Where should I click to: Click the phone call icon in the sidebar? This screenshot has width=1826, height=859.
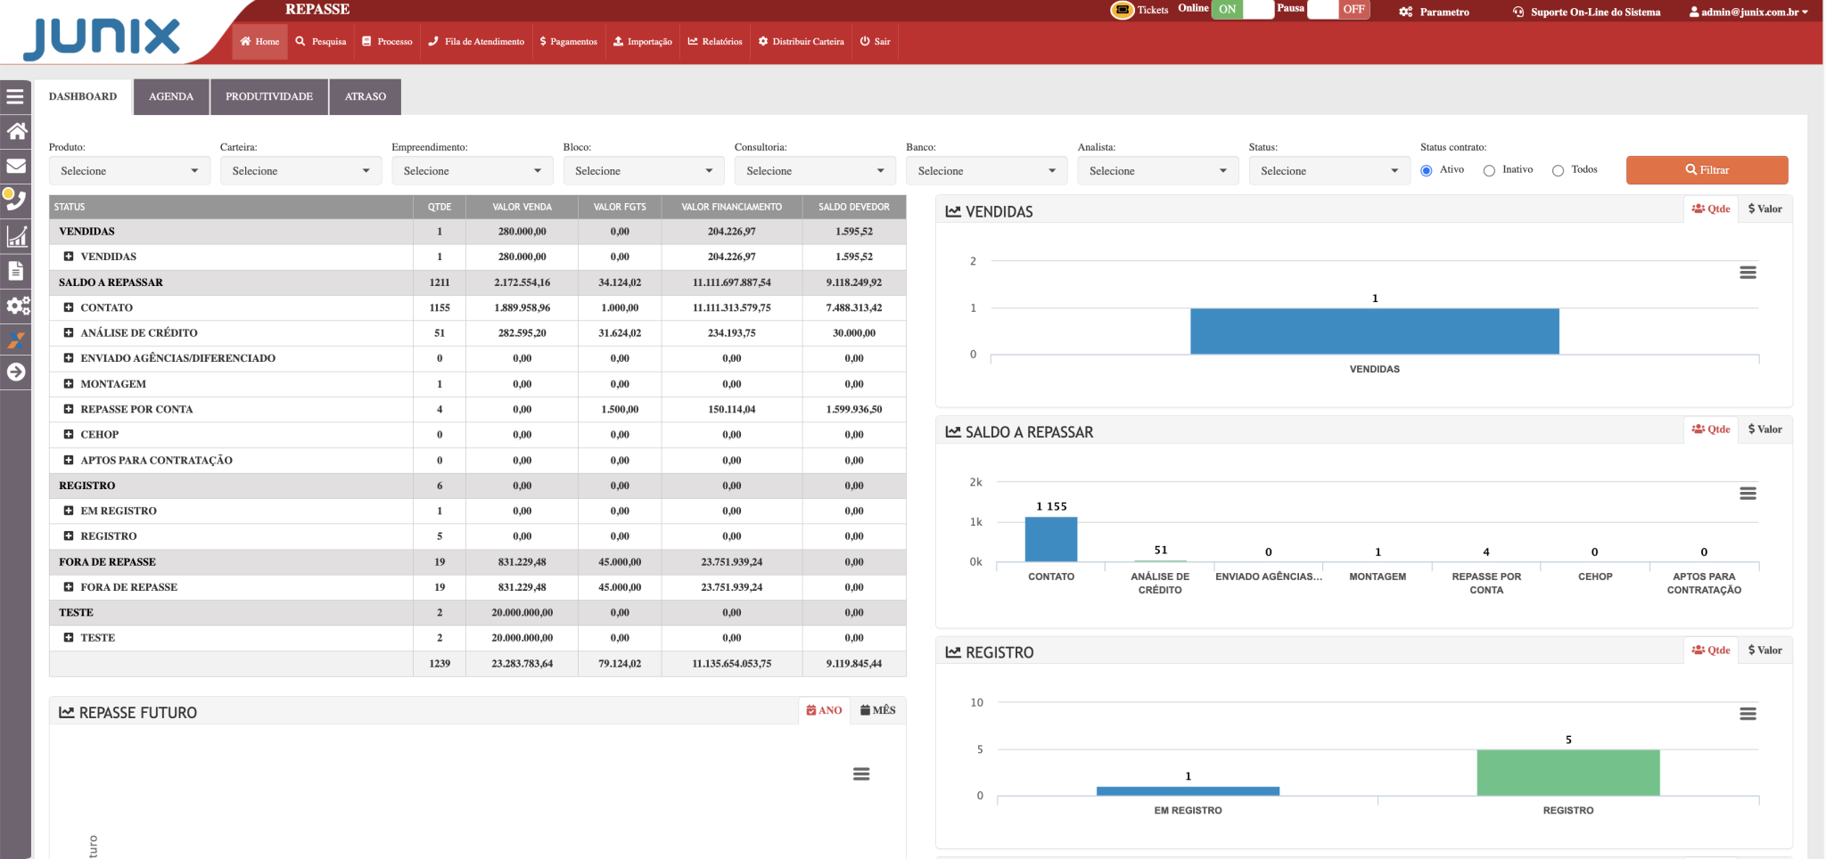15,200
